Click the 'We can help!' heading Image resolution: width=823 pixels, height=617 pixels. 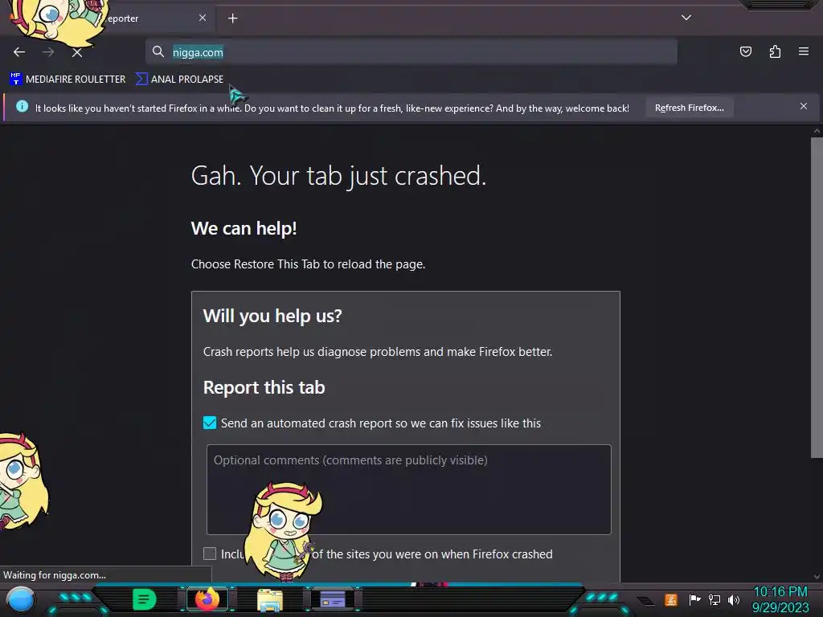pos(244,229)
